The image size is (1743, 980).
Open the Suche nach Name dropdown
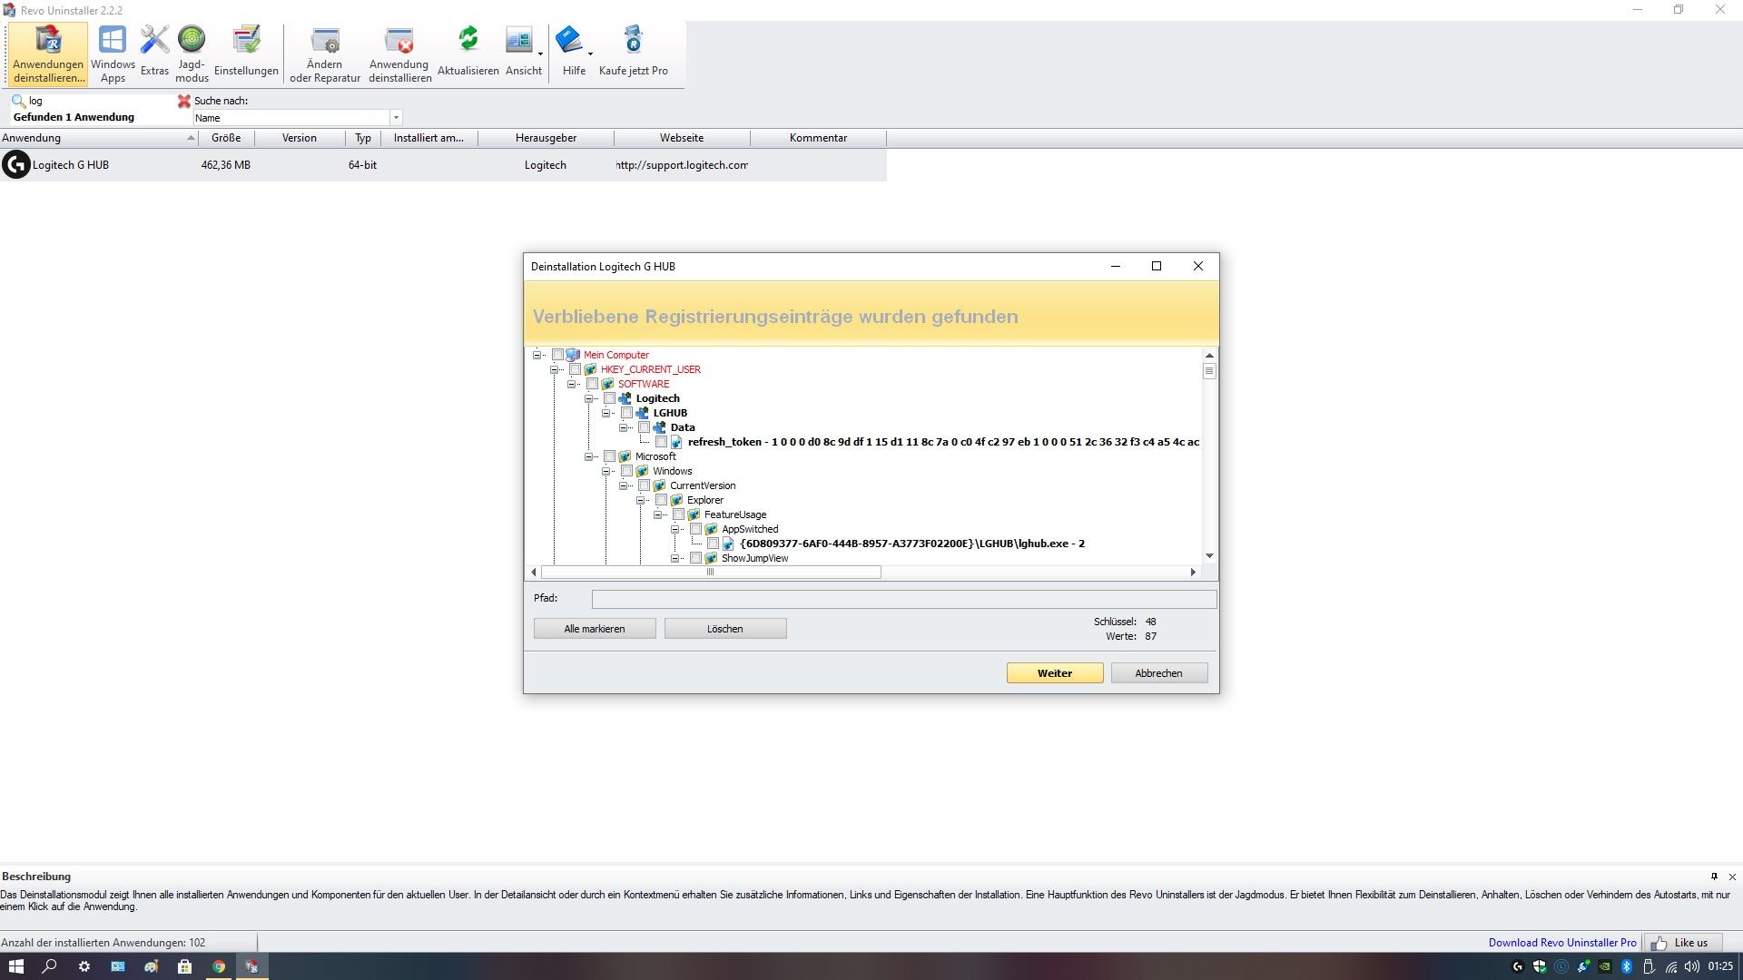coord(396,118)
